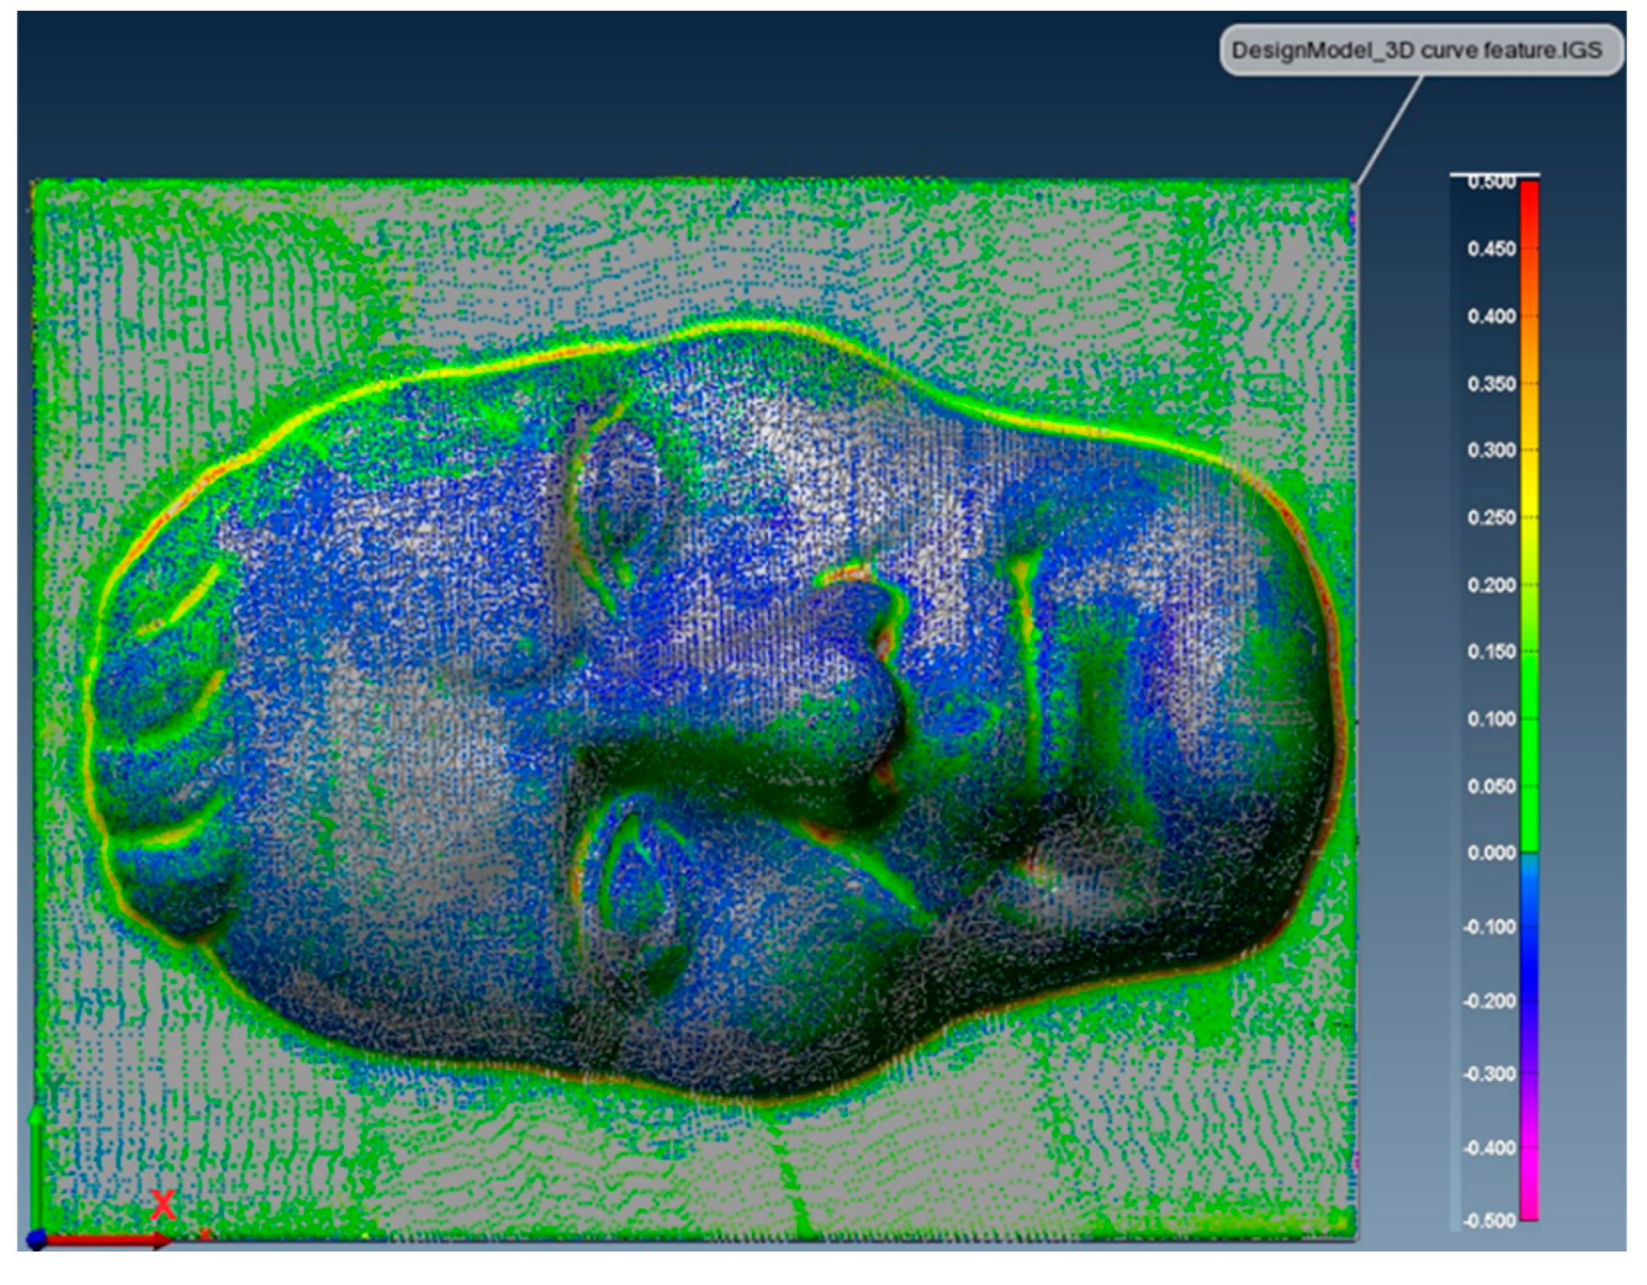1647x1285 pixels.
Task: Click the 0.500 value on color scale
Action: click(x=1491, y=182)
